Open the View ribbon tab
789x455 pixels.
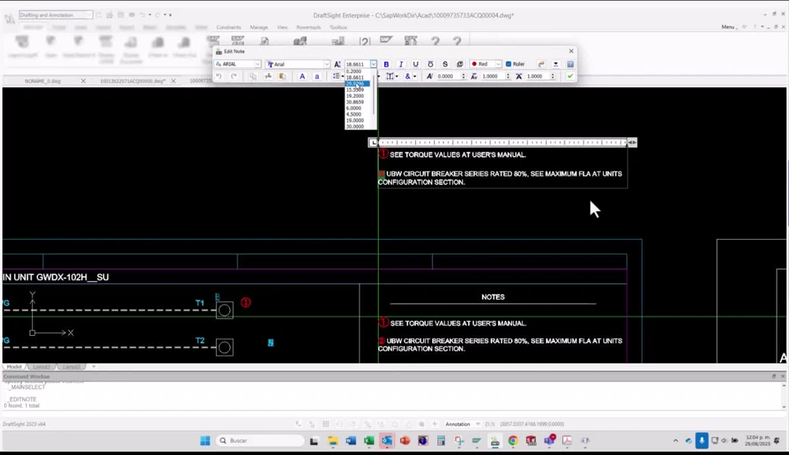click(282, 27)
